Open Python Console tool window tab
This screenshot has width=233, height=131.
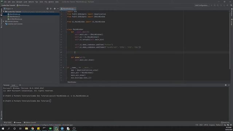(x=30, y=123)
